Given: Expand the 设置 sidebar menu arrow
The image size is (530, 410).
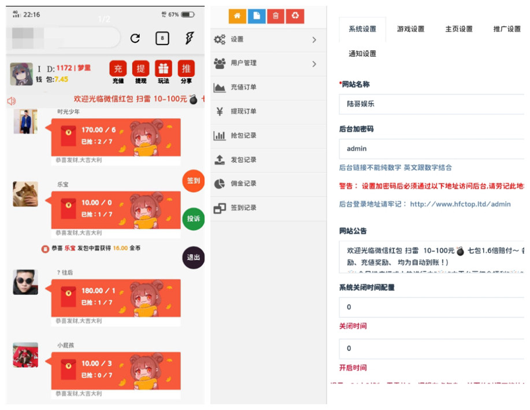Looking at the screenshot, I should coord(314,40).
